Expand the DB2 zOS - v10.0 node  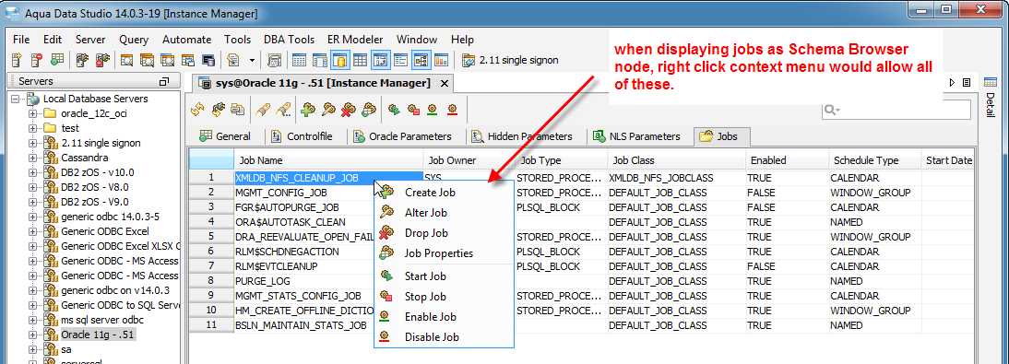pyautogui.click(x=33, y=172)
